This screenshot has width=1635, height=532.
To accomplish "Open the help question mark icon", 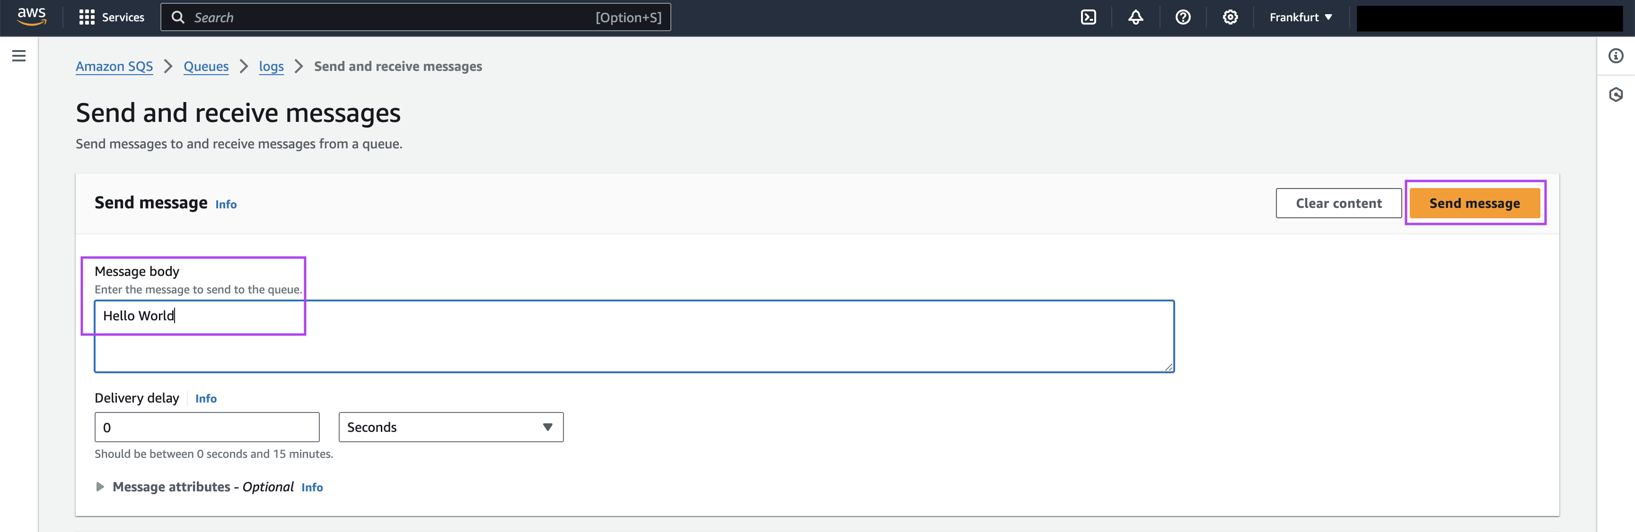I will click(x=1182, y=17).
